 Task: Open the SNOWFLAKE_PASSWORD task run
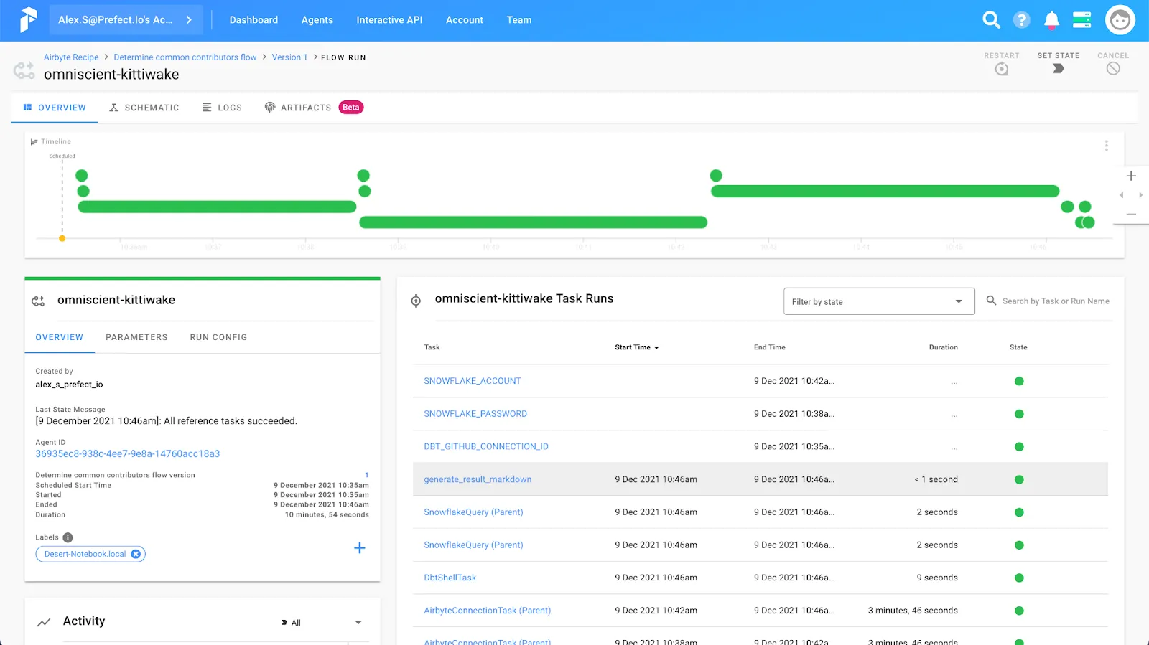(475, 414)
